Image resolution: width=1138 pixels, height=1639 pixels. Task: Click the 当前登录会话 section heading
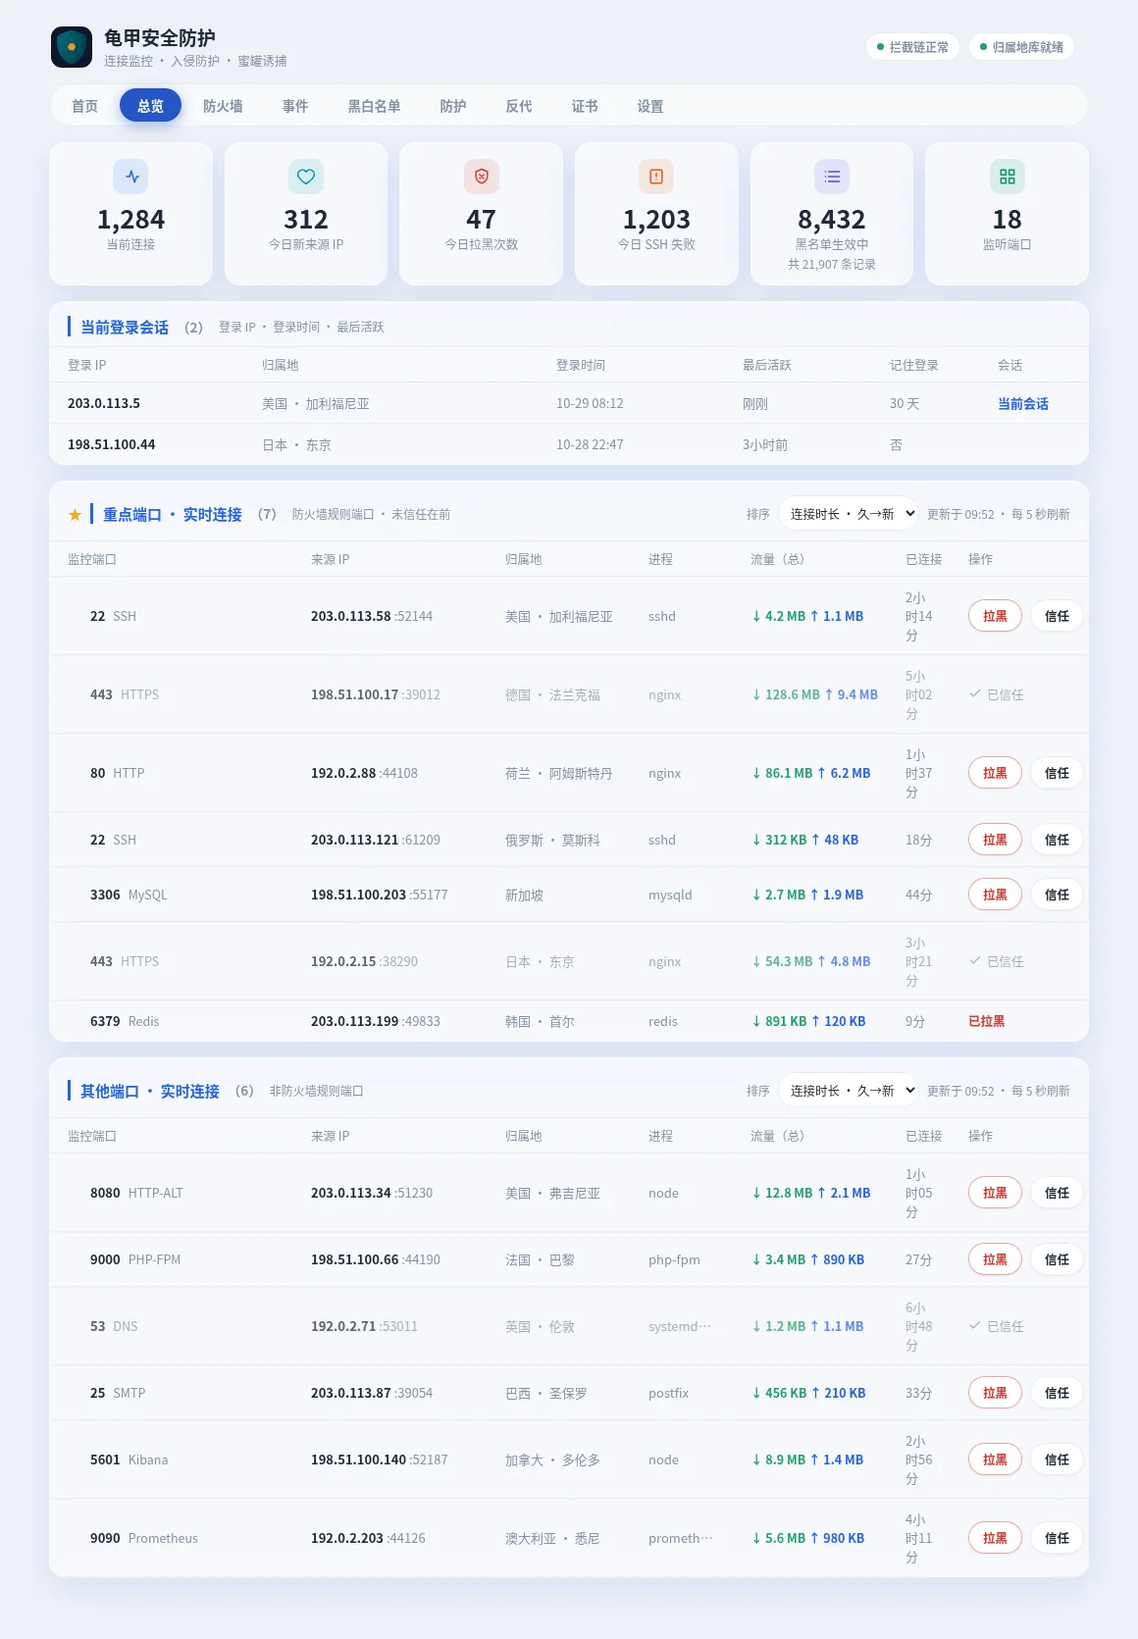click(125, 328)
